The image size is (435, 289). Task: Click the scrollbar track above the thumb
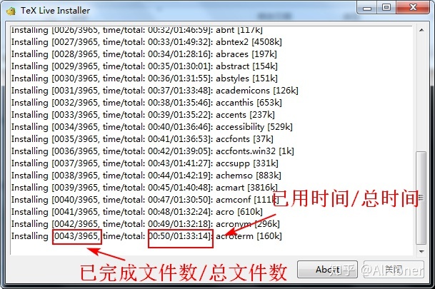421,93
